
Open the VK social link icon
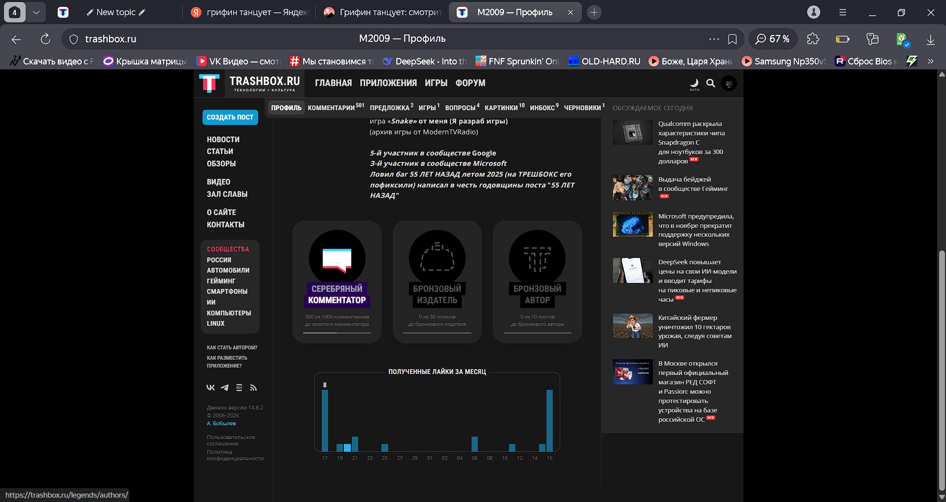(210, 388)
